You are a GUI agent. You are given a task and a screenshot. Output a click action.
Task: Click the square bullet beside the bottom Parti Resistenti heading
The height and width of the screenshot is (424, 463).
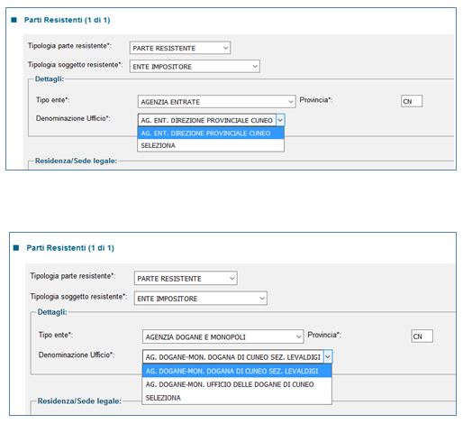[x=16, y=248]
